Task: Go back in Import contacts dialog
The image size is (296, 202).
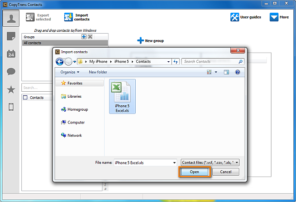Action: [x=60, y=62]
